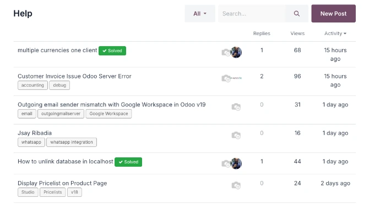
Task: Click views count 16
Action: [x=297, y=133]
